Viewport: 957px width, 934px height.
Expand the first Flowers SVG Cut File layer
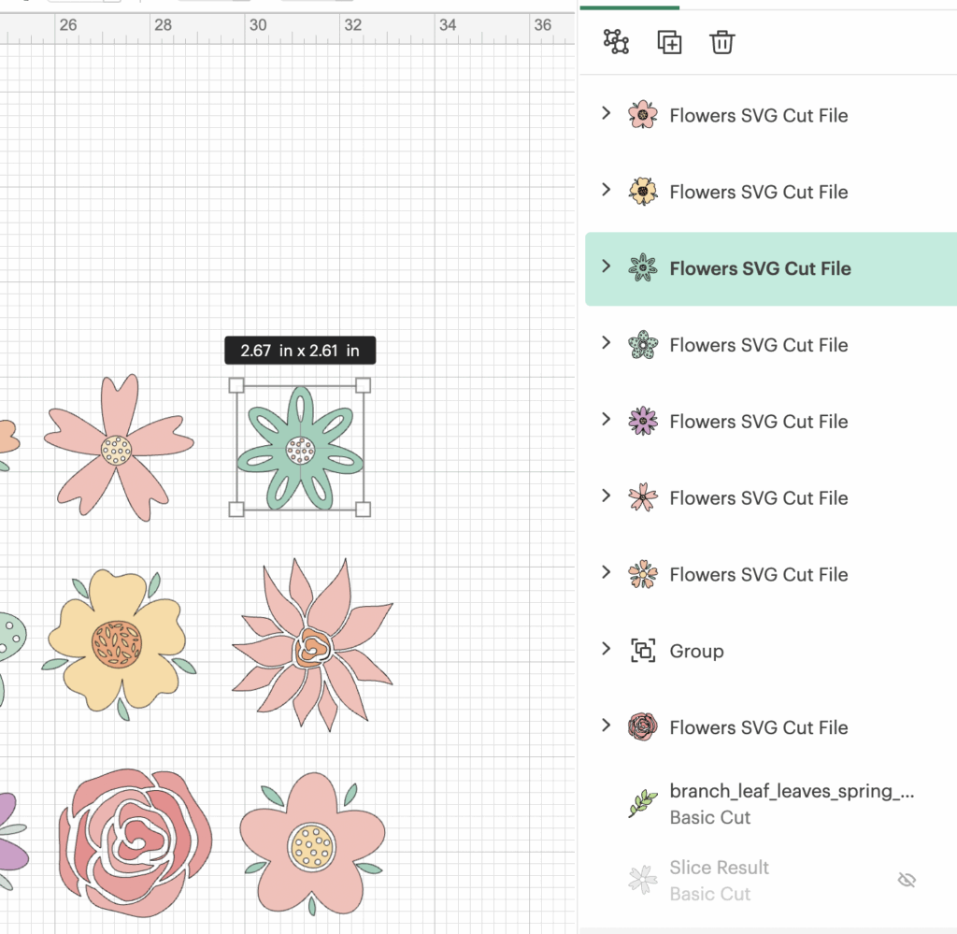click(x=606, y=114)
